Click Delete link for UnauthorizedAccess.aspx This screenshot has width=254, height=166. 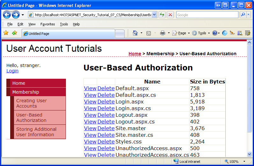pyautogui.click(x=106, y=148)
